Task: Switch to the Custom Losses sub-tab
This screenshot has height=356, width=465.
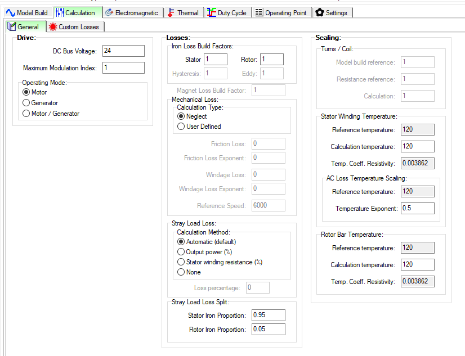Action: (x=75, y=26)
